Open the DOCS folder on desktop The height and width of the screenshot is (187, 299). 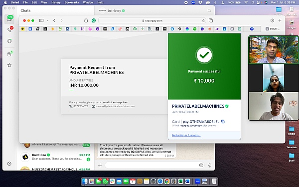coord(292,131)
